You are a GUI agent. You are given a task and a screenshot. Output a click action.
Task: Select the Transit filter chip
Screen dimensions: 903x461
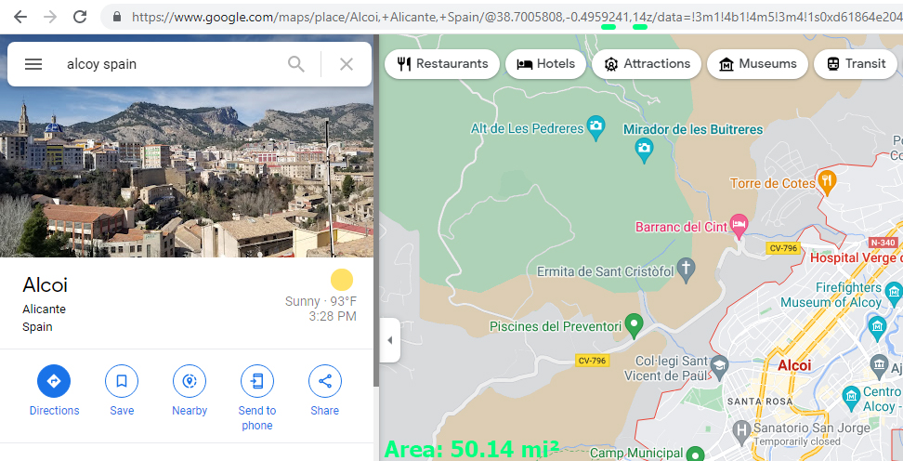tap(856, 64)
